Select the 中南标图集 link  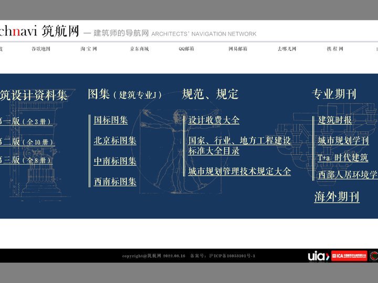coord(115,161)
